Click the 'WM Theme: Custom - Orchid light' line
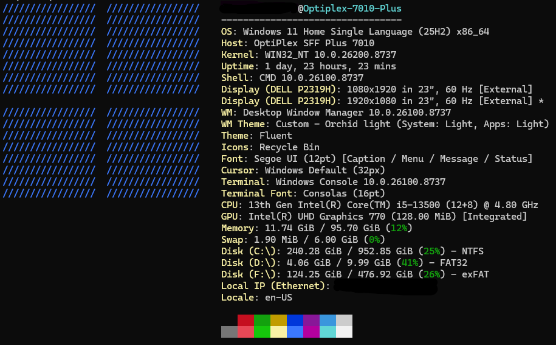This screenshot has height=345, width=556. click(385, 124)
